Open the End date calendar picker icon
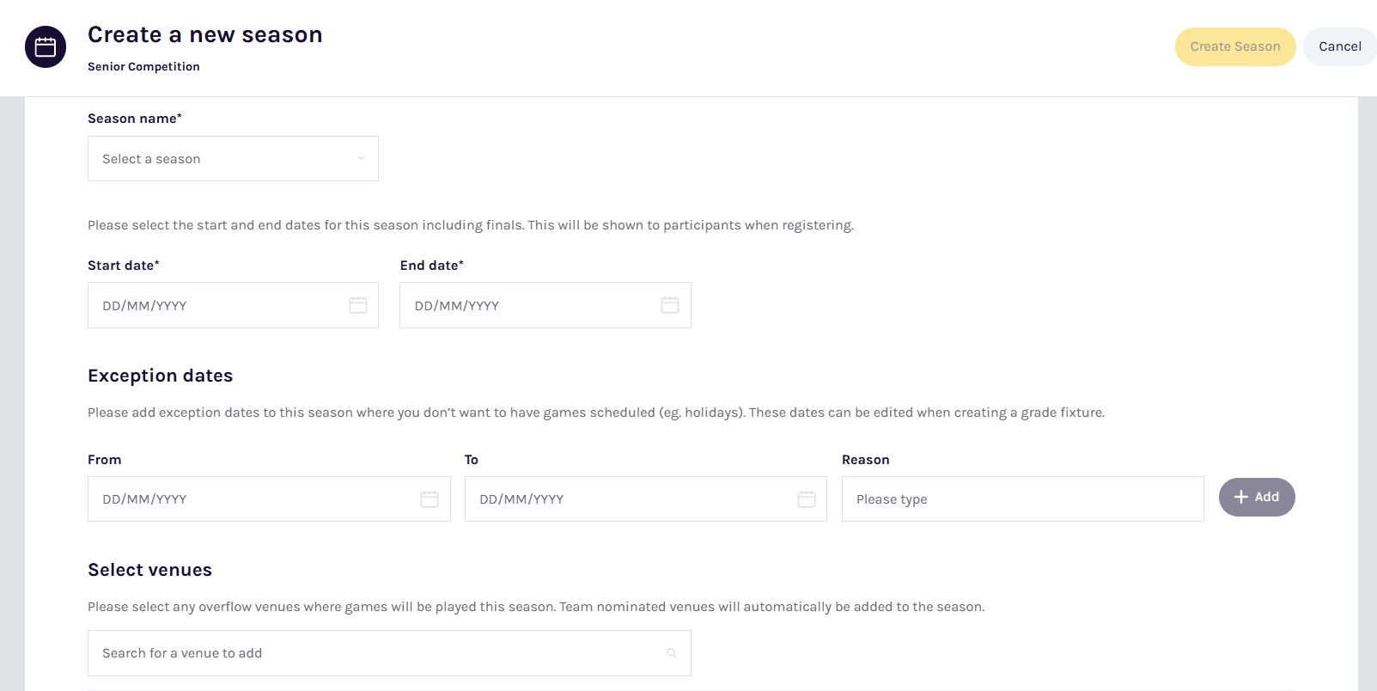The width and height of the screenshot is (1377, 691). tap(670, 305)
